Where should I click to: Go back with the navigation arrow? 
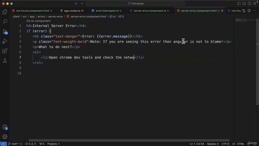click(x=76, y=4)
